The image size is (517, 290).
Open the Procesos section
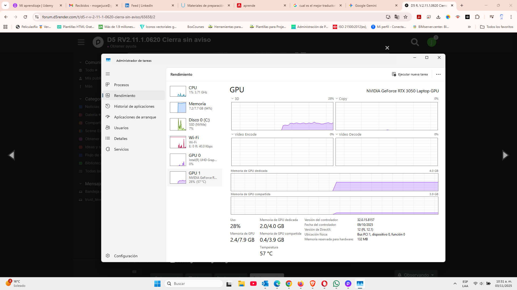121,85
